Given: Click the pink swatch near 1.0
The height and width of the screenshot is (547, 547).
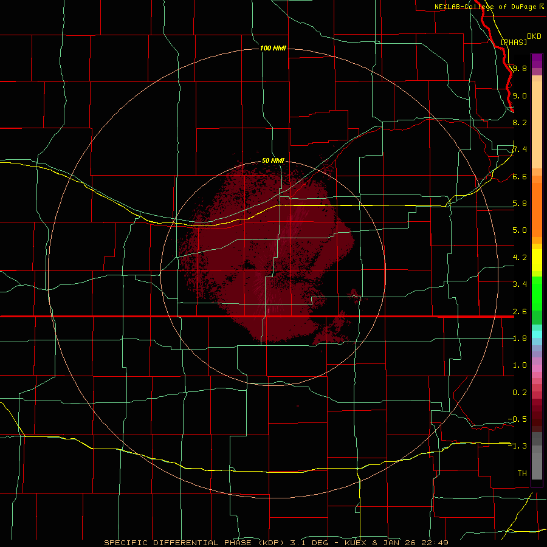Looking at the screenshot, I should tap(537, 368).
